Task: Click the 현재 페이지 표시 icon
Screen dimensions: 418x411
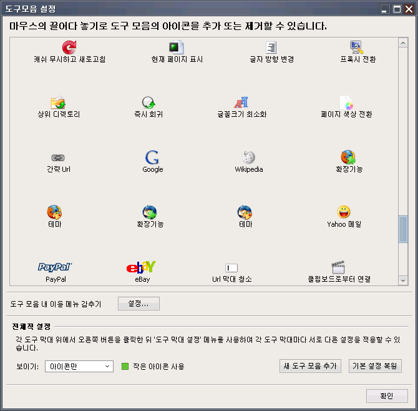Action: pos(176,47)
